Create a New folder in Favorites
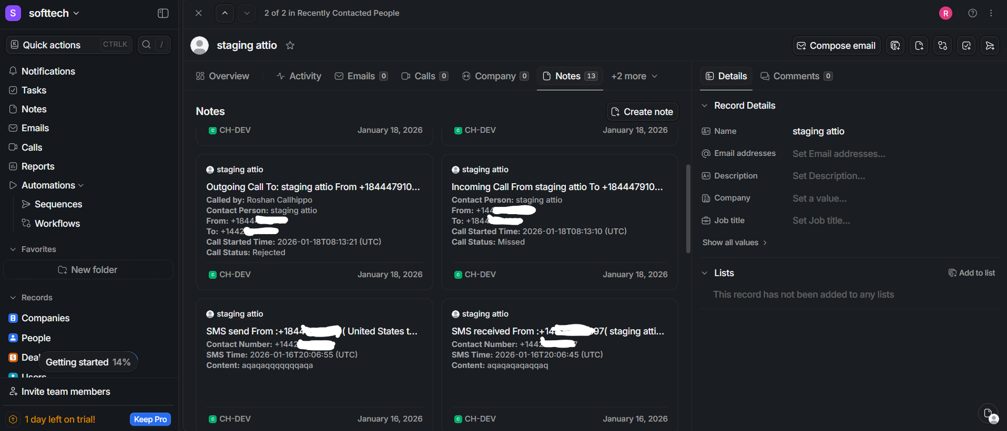The height and width of the screenshot is (431, 1007). (88, 270)
